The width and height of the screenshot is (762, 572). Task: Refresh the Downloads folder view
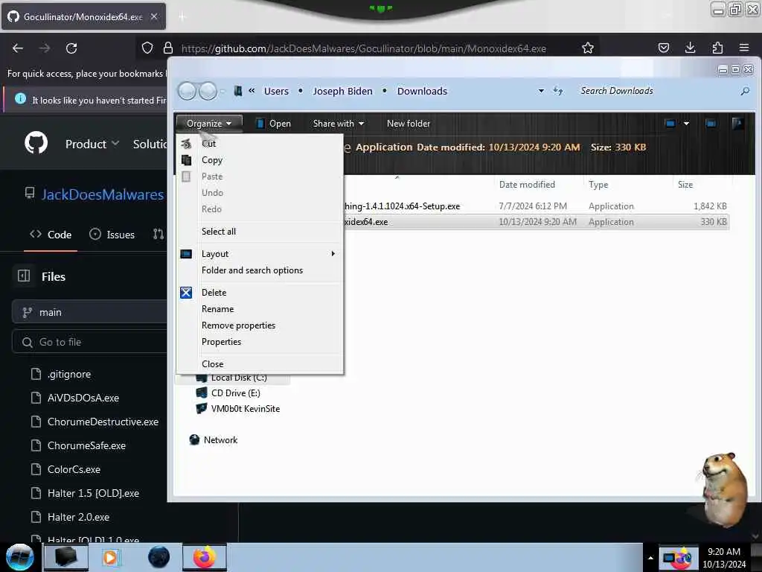pyautogui.click(x=558, y=91)
